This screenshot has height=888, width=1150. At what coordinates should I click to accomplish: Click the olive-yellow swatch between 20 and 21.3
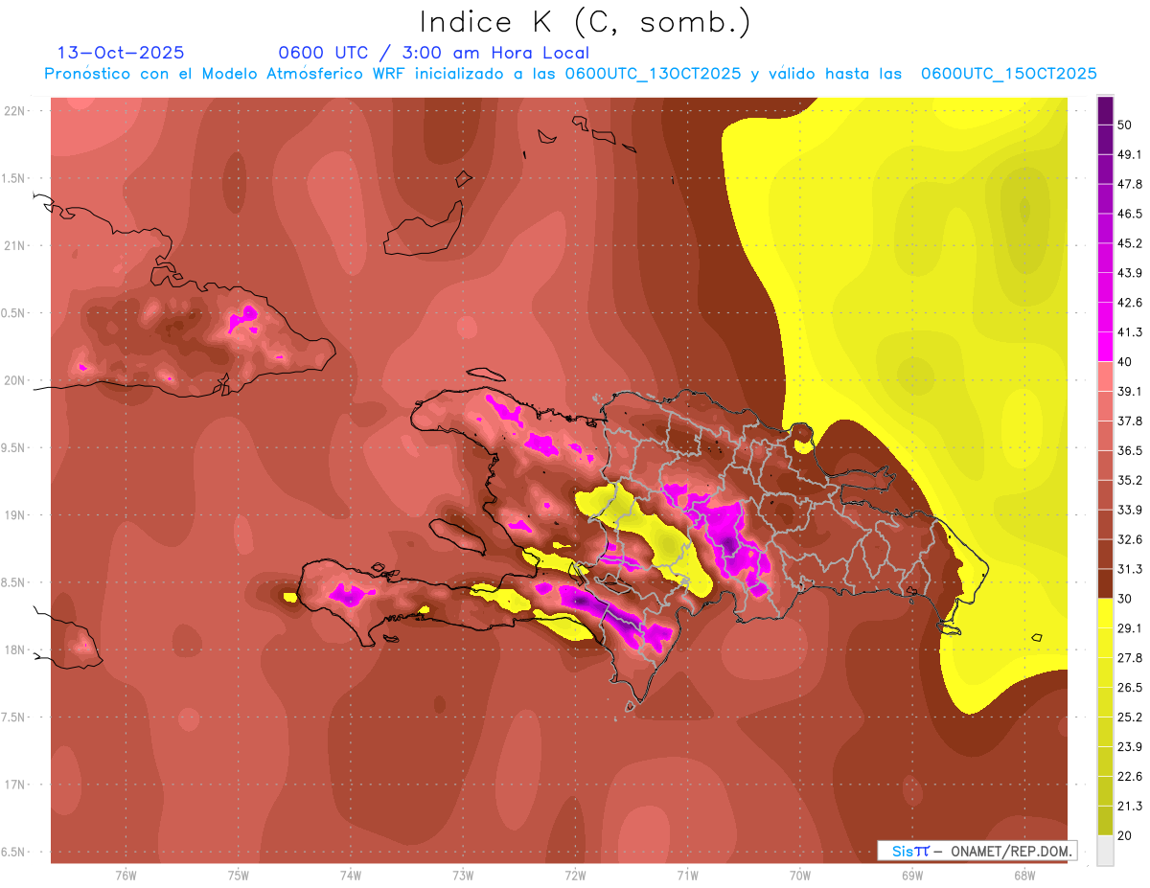click(1105, 821)
